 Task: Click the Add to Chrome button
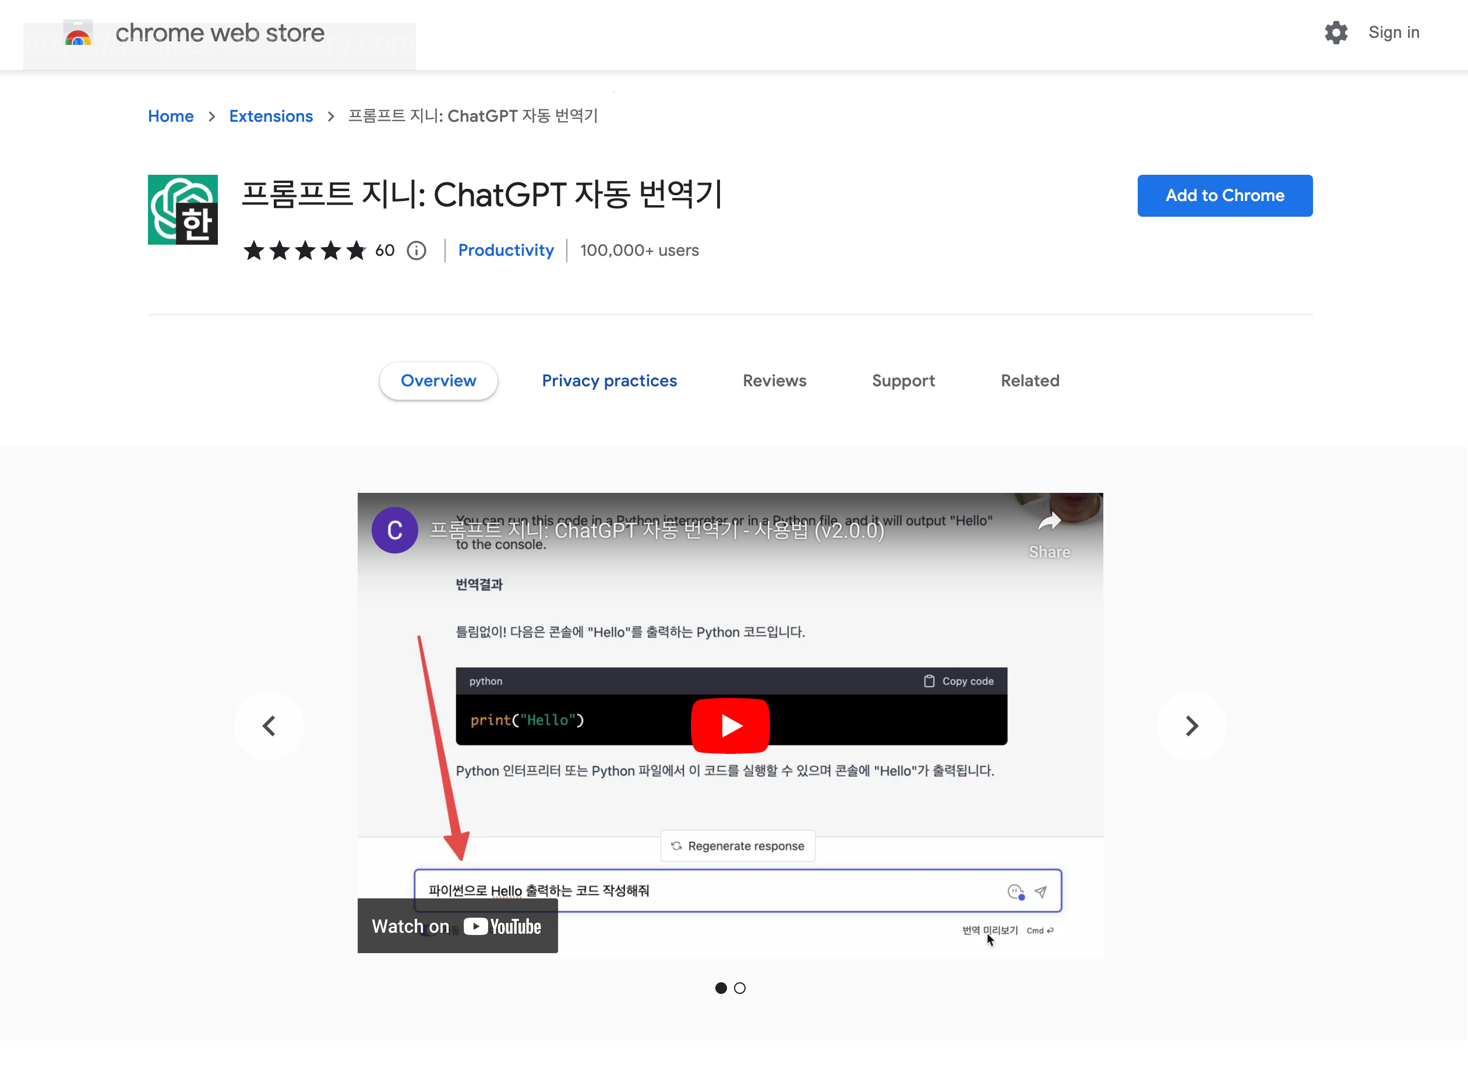point(1224,196)
